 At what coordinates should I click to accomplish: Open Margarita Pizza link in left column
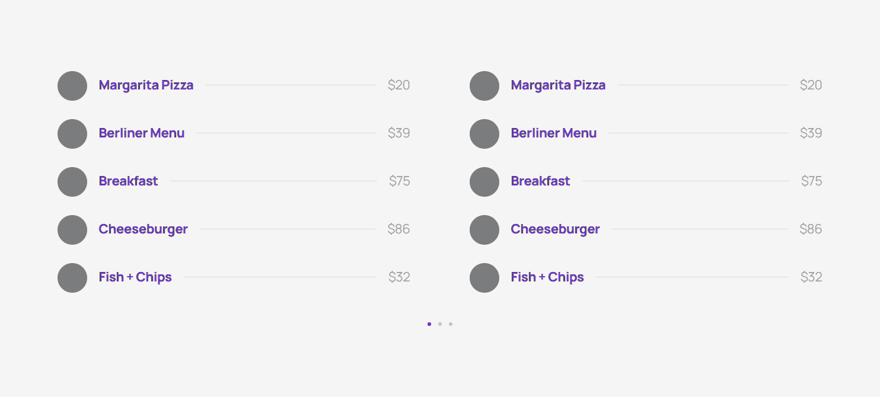coord(146,85)
